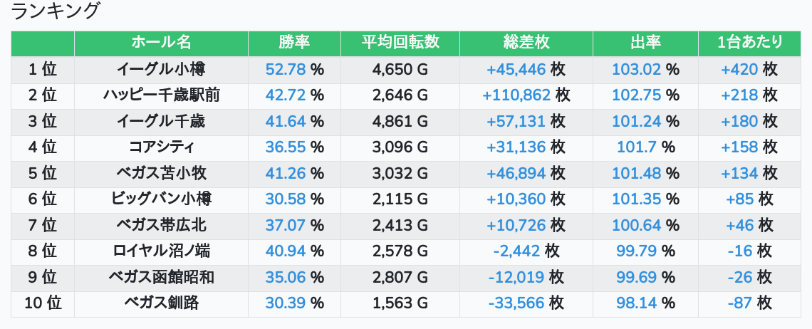The width and height of the screenshot is (812, 329).
Task: Click the +110,862 total difference value
Action: click(x=516, y=95)
